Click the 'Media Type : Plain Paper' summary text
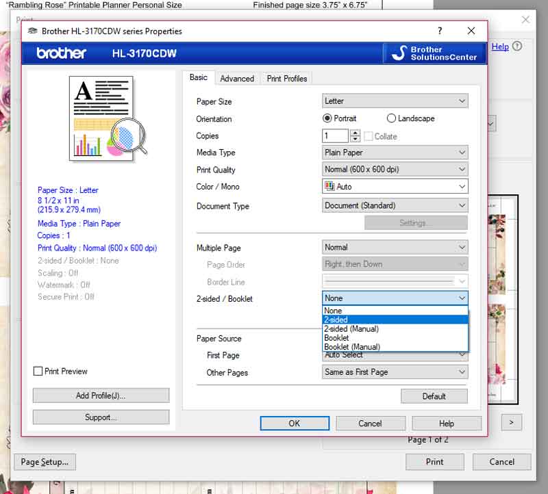The width and height of the screenshot is (548, 494). (79, 224)
